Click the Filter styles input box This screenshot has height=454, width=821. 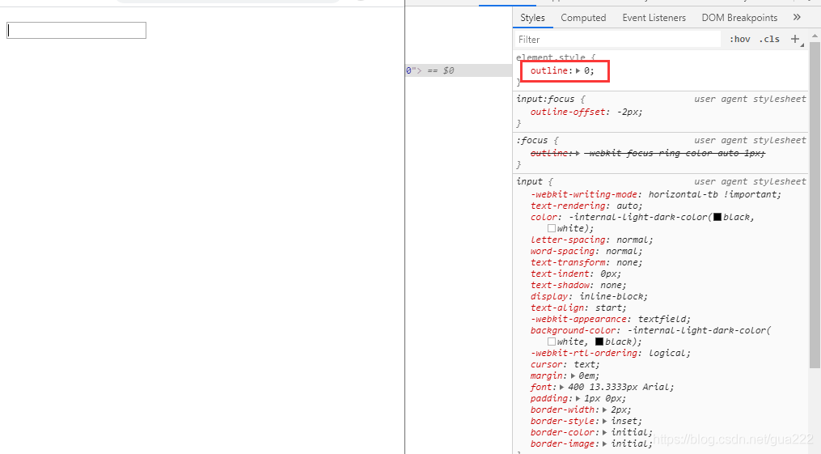[618, 40]
